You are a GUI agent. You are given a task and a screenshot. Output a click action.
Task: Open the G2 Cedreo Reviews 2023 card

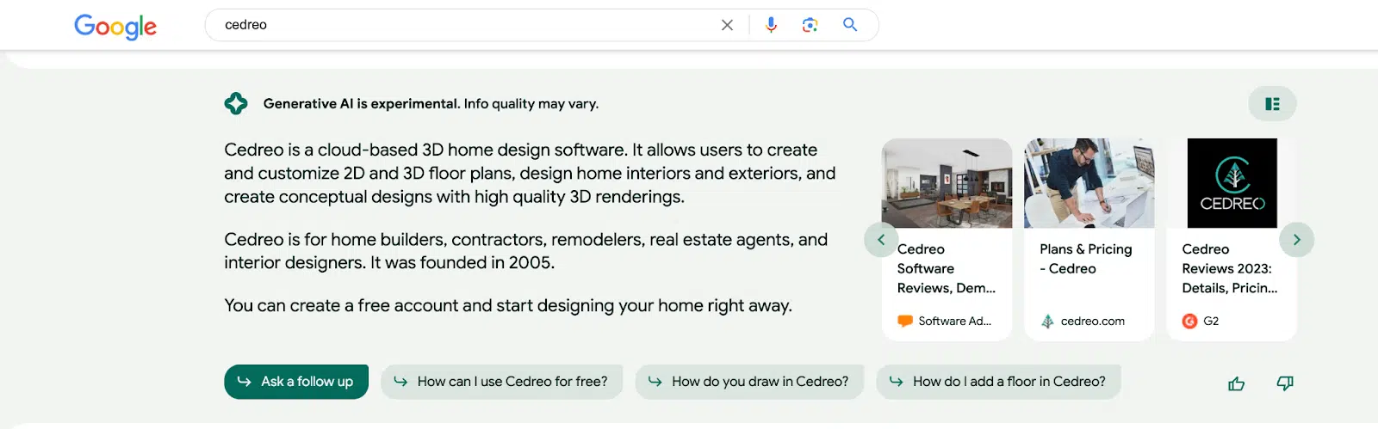(x=1231, y=268)
